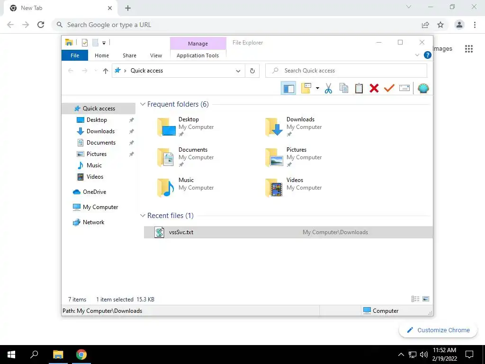Select Quick access in the navigation pane
Screen dimensions: 485x364
(99, 109)
